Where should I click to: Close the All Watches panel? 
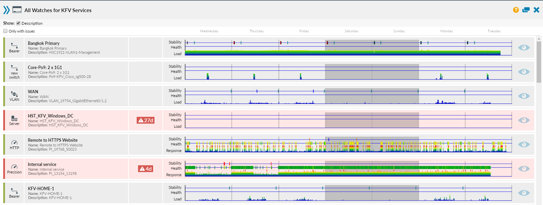click(536, 9)
